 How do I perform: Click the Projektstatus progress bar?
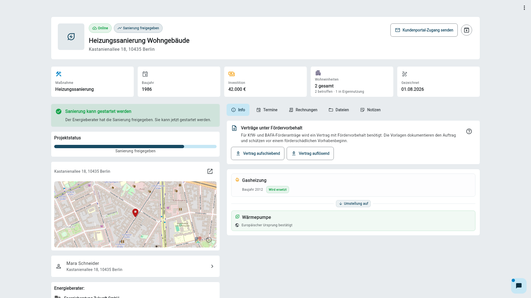point(135,147)
